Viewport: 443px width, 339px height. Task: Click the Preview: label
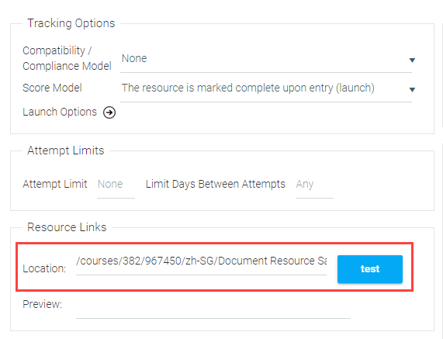click(x=43, y=304)
